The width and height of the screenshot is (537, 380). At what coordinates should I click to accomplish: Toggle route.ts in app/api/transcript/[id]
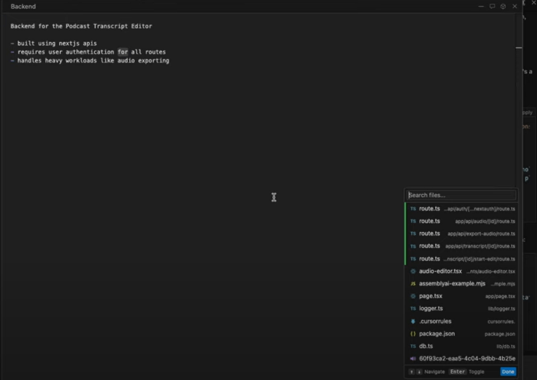(x=462, y=246)
